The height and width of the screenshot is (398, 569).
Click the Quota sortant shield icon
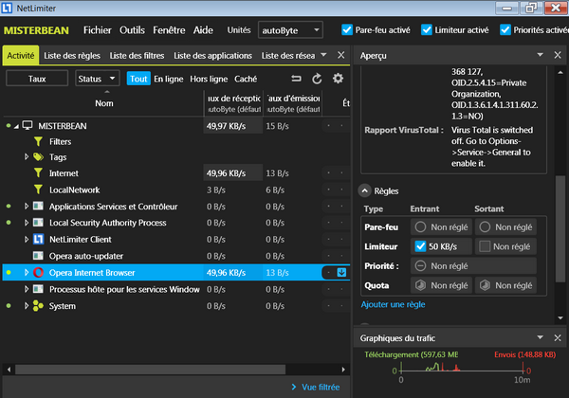pos(485,285)
